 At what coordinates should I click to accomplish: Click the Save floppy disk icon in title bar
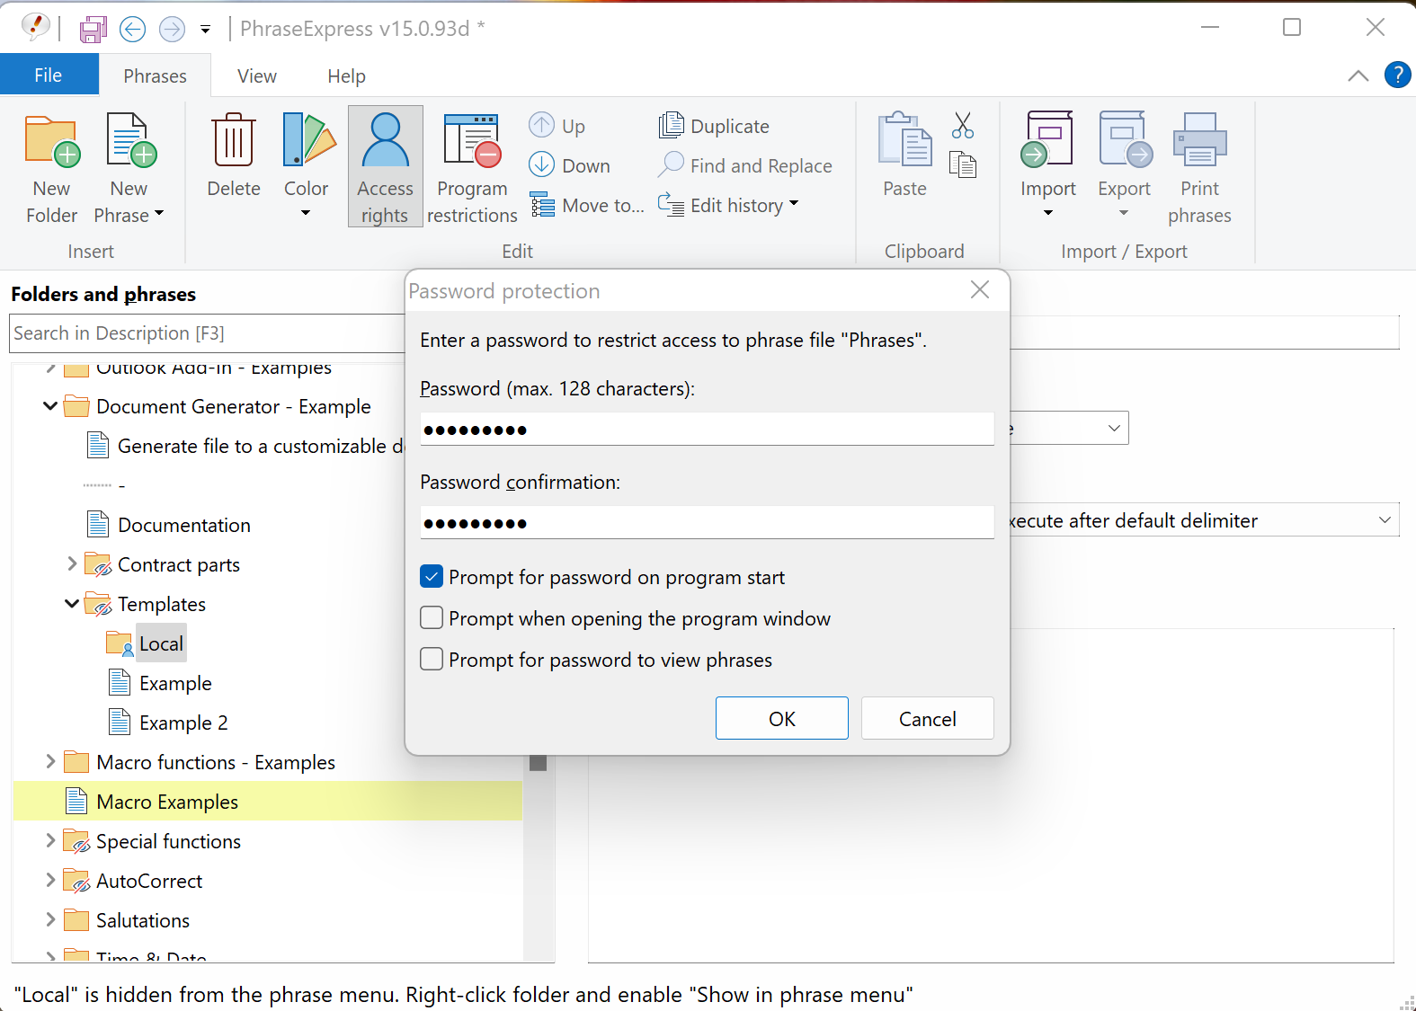point(93,30)
